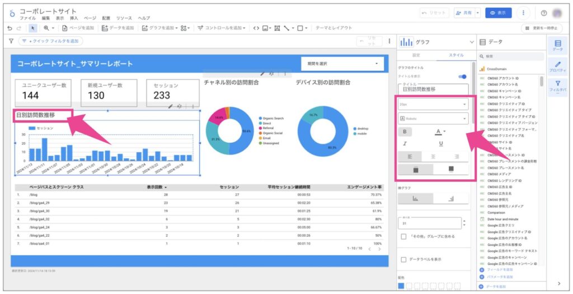Check the include Others group checkbox
The width and height of the screenshot is (573, 294).
tap(403, 236)
